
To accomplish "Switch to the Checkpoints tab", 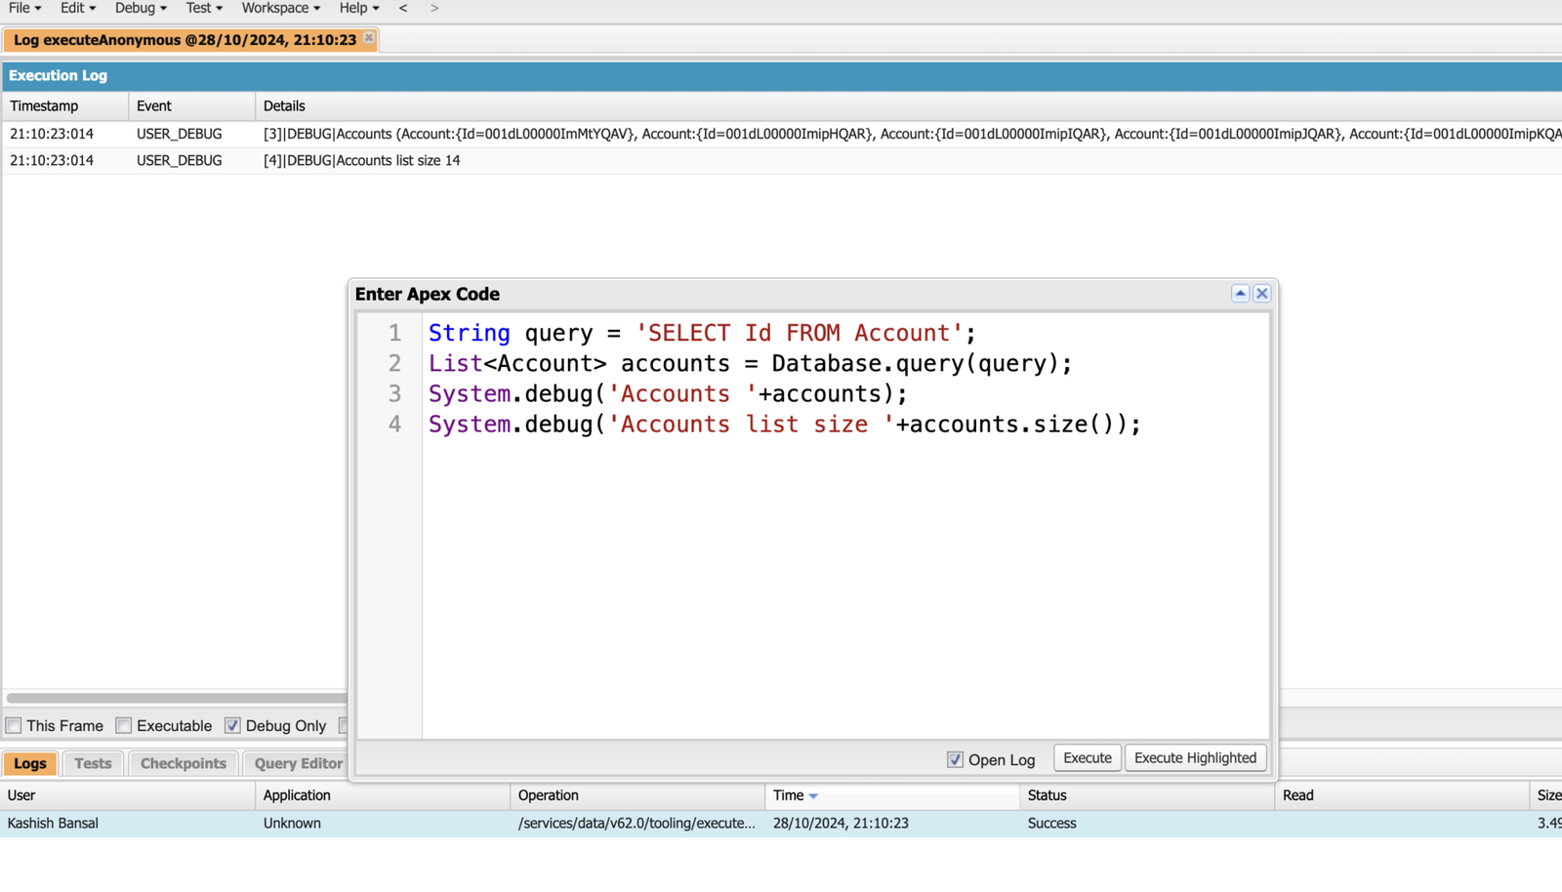I will 184,763.
